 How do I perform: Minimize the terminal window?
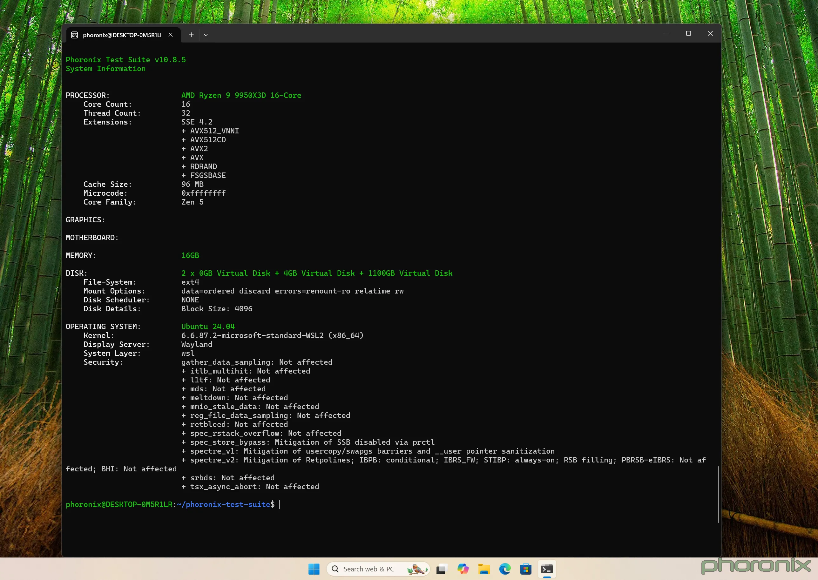(666, 33)
